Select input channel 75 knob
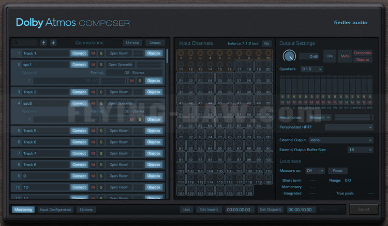Image resolution: width=388 pixels, height=226 pixels. click(x=220, y=132)
